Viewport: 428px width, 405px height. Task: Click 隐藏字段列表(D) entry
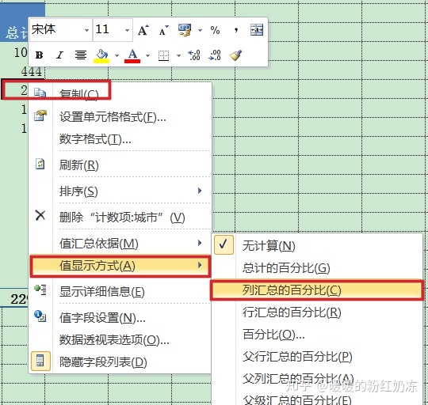[120, 362]
